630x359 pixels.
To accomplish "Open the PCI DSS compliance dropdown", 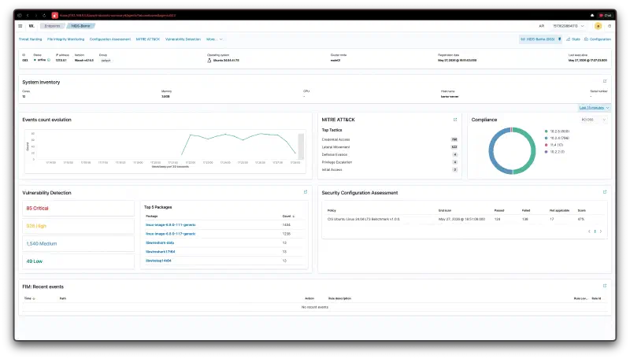I will tap(593, 120).
